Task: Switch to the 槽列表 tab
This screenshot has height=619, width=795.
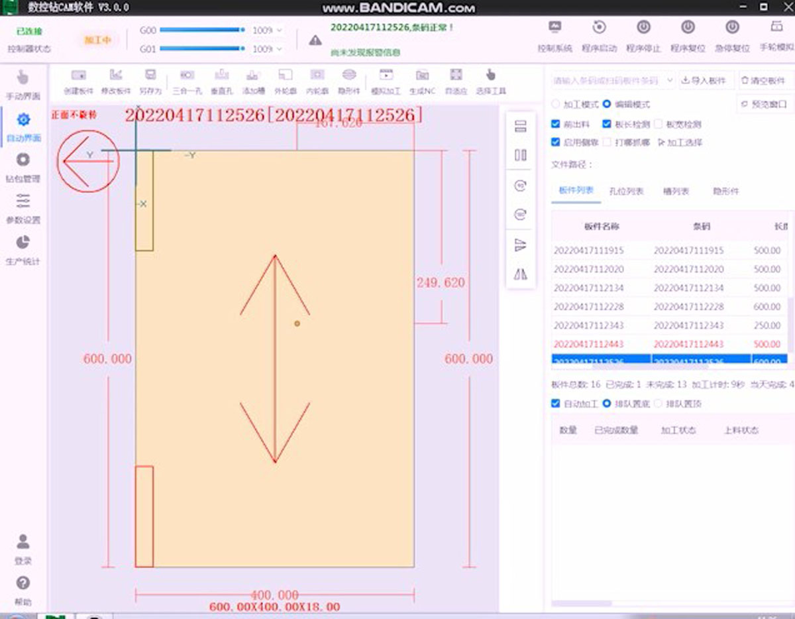Action: click(x=676, y=191)
